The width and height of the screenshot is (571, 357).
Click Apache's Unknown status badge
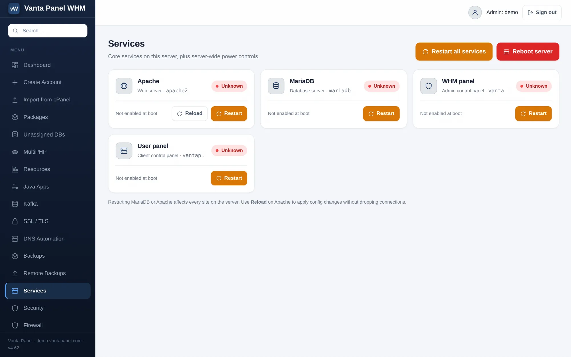[x=229, y=86]
